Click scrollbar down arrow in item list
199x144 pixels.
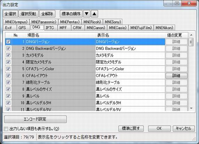click(191, 108)
